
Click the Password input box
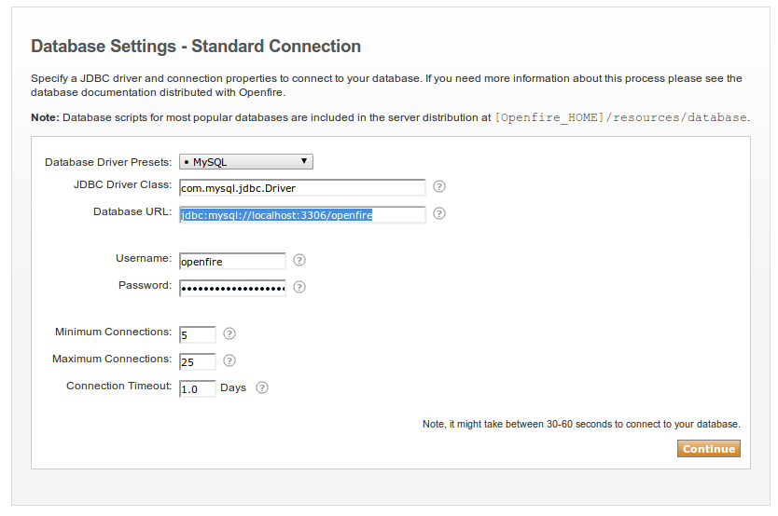[x=232, y=288]
